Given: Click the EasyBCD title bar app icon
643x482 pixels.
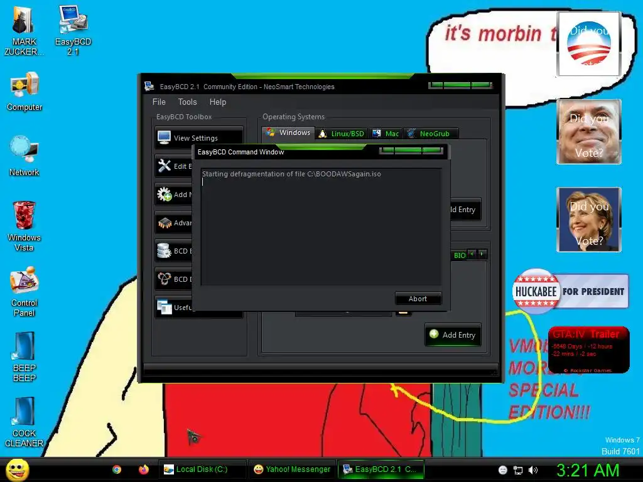Looking at the screenshot, I should 149,87.
